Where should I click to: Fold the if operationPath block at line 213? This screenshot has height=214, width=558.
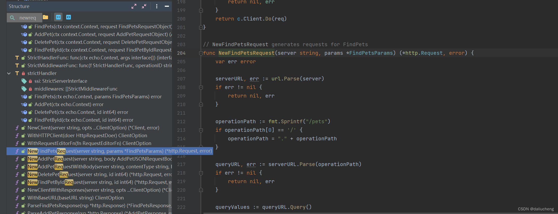tap(201, 130)
